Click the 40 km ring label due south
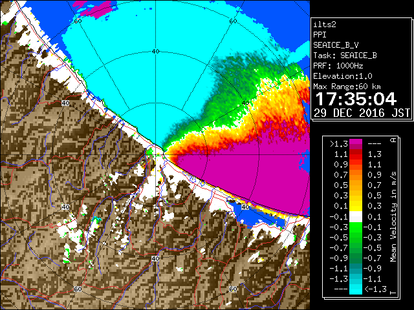 pos(155,258)
